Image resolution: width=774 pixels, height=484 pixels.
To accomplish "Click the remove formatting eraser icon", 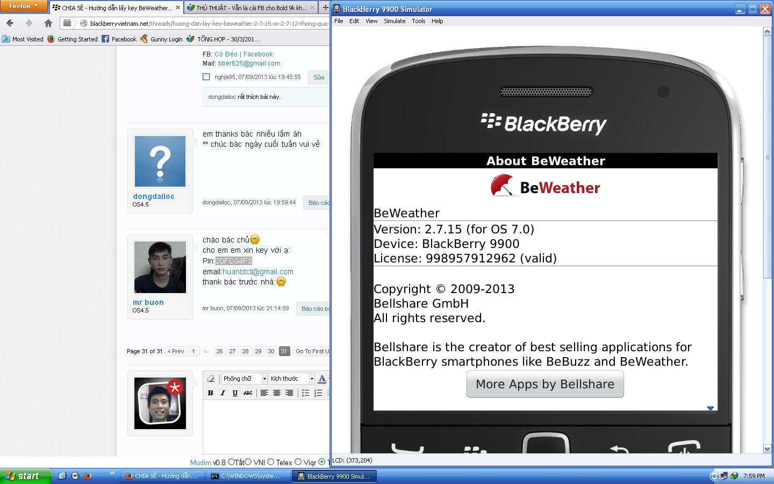I will (211, 379).
